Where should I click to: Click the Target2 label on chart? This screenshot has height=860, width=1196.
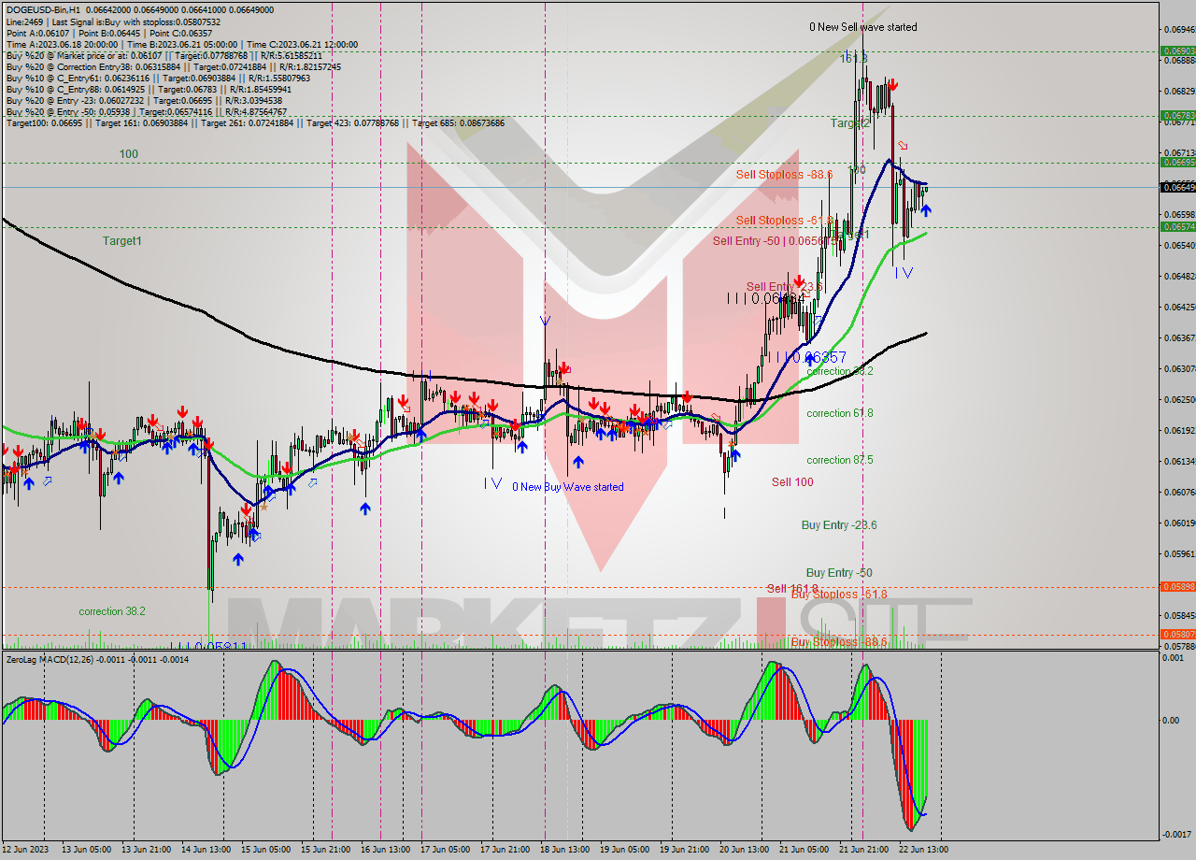[x=850, y=123]
